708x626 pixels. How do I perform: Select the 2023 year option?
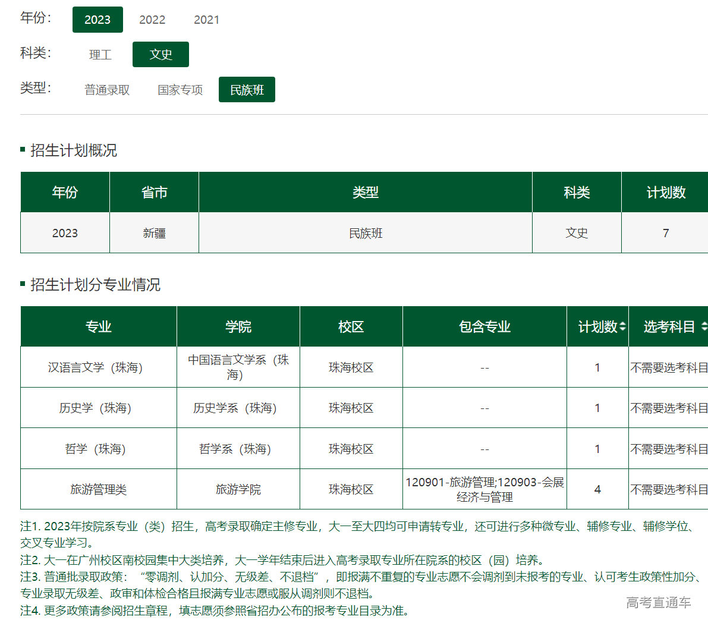(x=97, y=20)
